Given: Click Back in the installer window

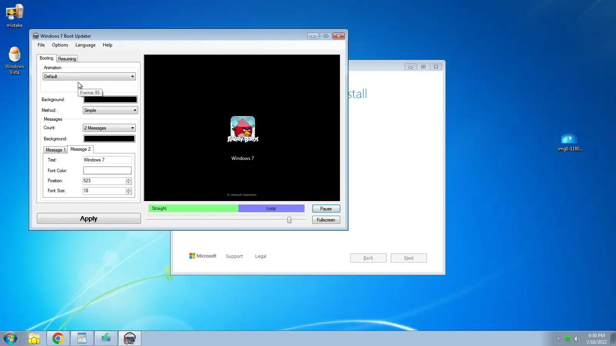Looking at the screenshot, I should click(368, 258).
